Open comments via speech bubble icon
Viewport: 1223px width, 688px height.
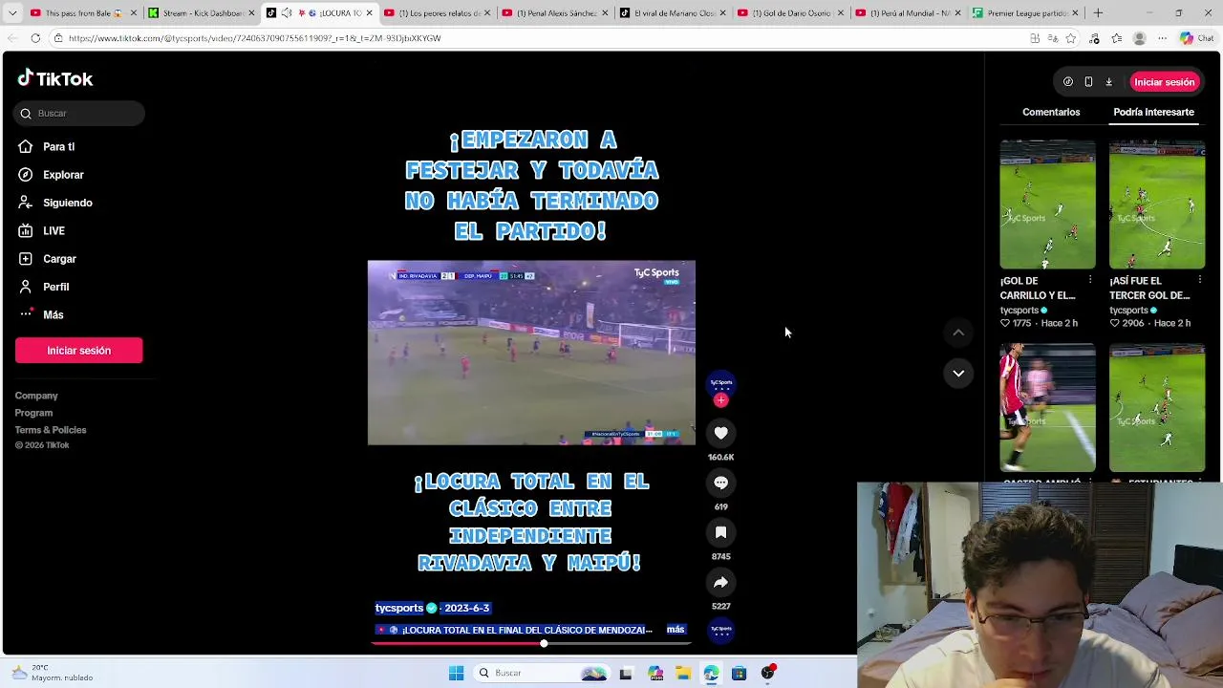click(x=721, y=483)
